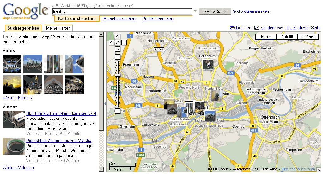323x174 pixels.
Task: Open the Branchen suchen link
Action: pos(119,19)
